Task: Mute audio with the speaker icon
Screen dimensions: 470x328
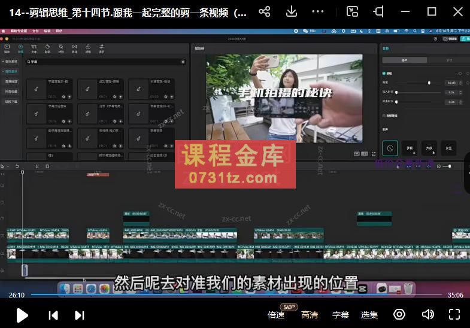Action: pyautogui.click(x=427, y=314)
